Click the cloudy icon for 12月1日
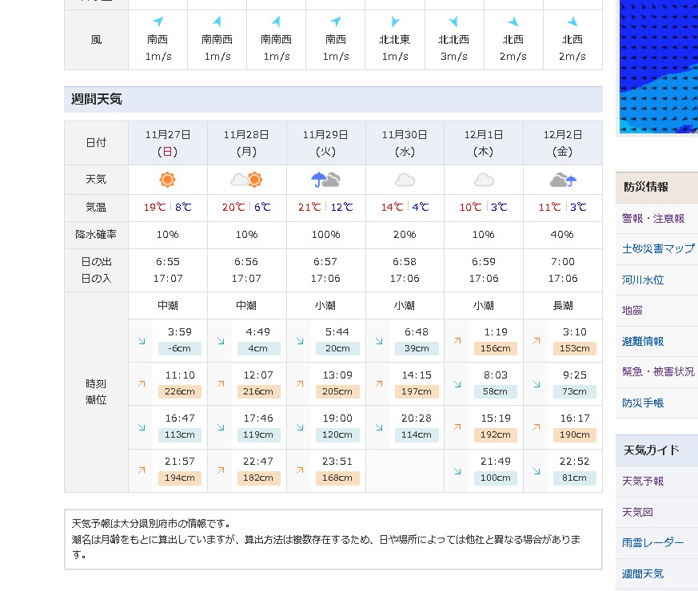The image size is (698, 591). (484, 180)
